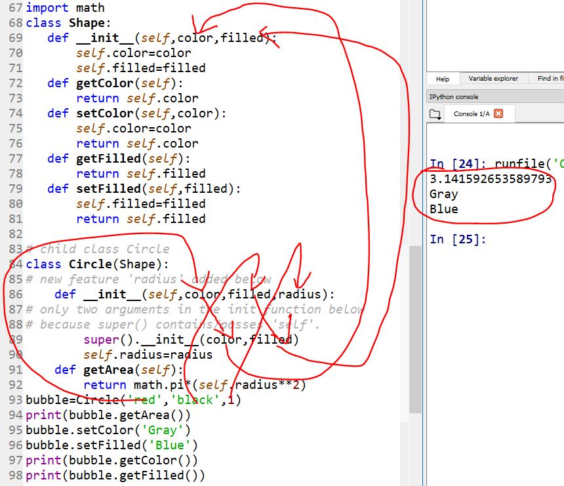Click the editor vertical scrollbar thumb
564x486 pixels.
point(415,328)
